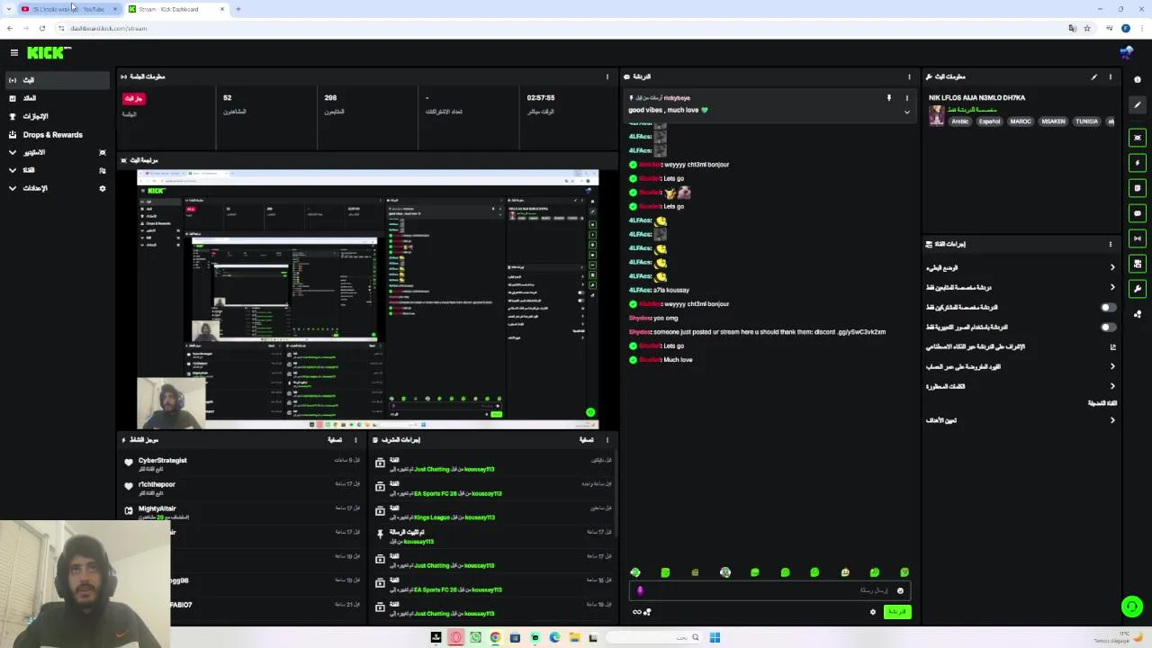Screen dimensions: 1152x648
Task: Expand the banned words row chevron
Action: pyautogui.click(x=1112, y=386)
